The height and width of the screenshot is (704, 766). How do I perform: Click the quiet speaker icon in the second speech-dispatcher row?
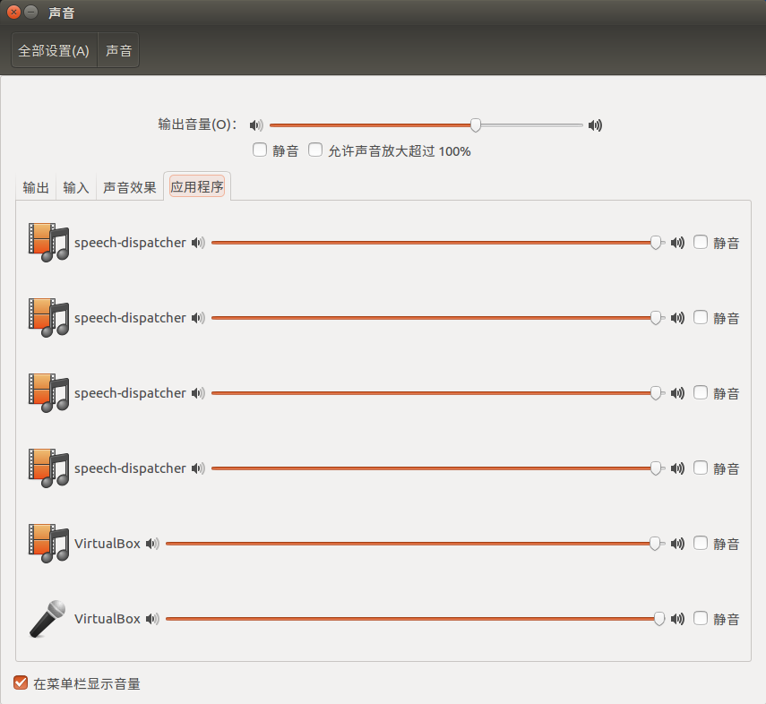coord(198,318)
